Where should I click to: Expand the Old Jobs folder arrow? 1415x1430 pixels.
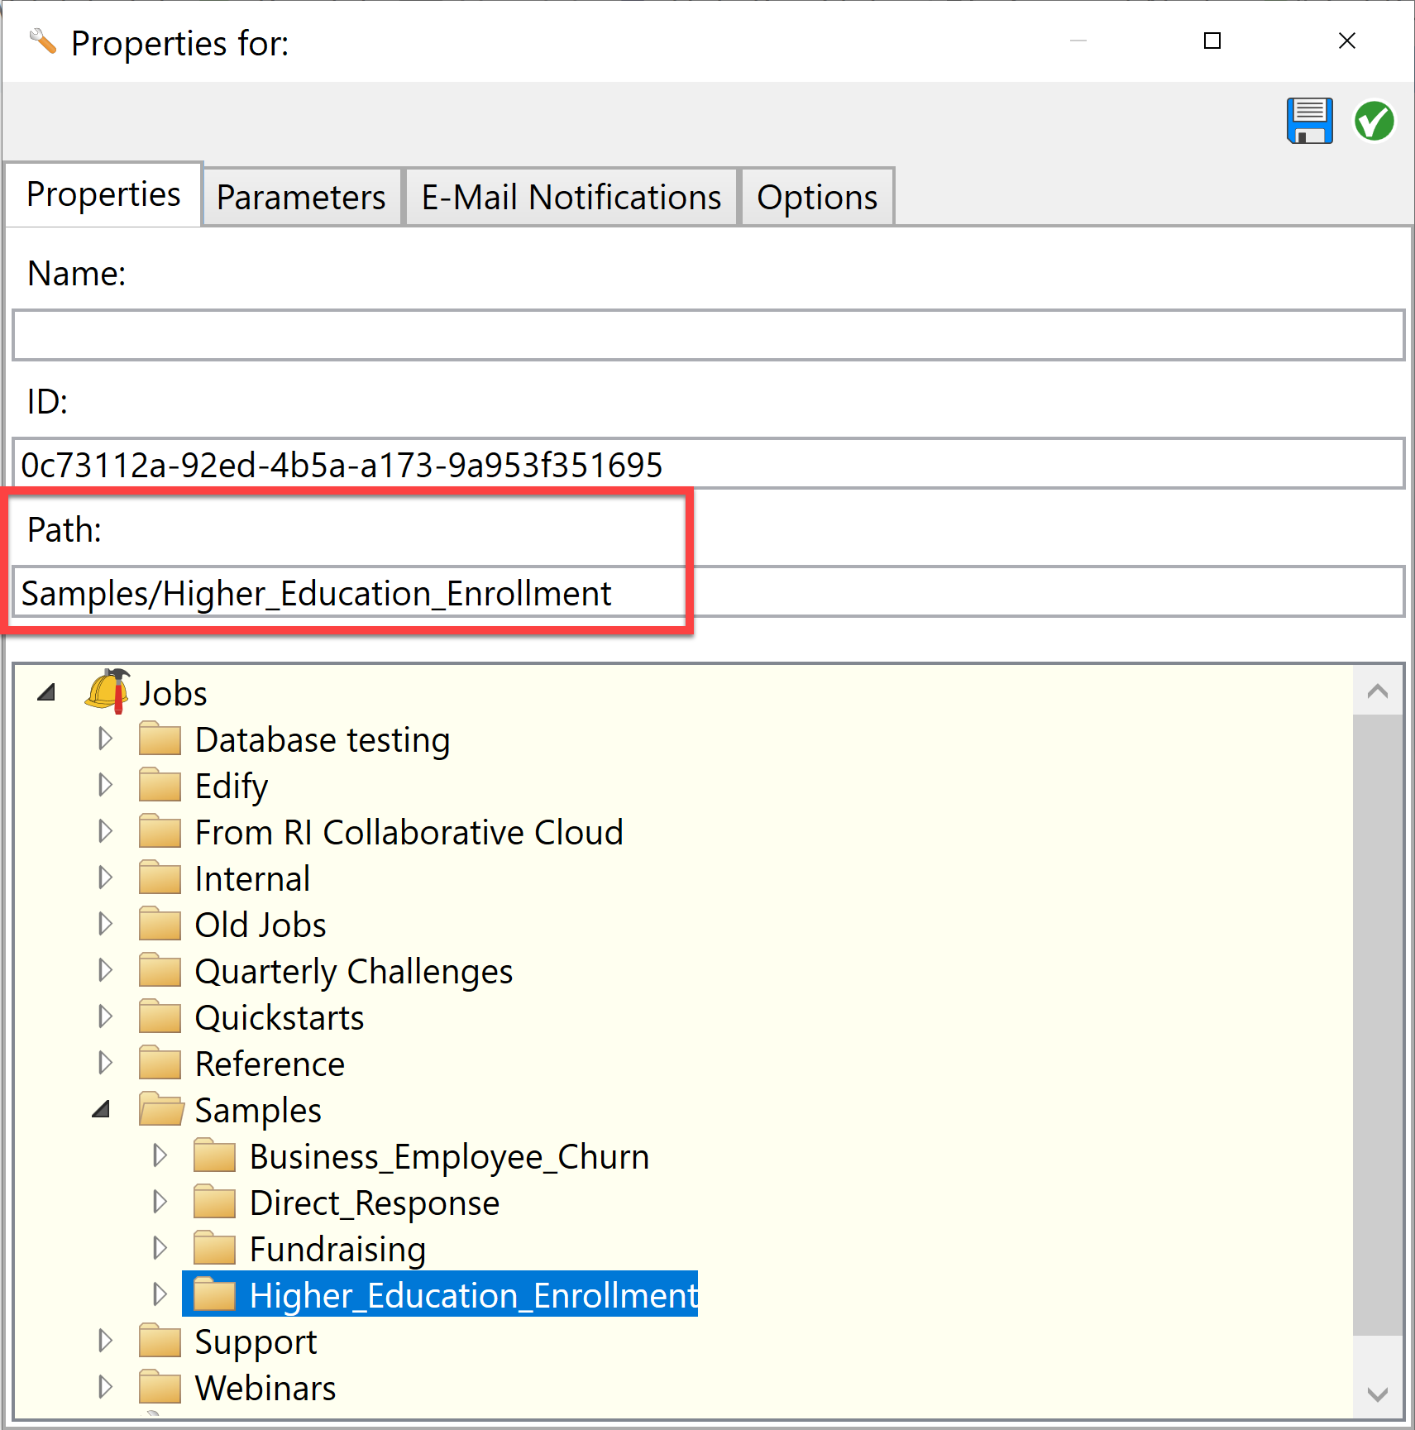(x=105, y=924)
